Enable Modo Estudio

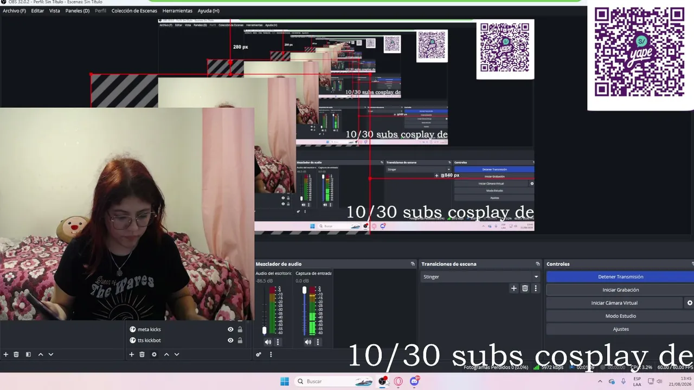point(621,316)
